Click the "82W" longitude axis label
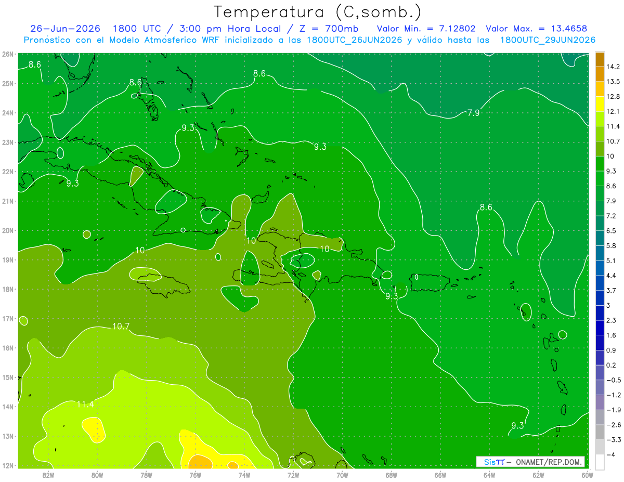 point(48,474)
